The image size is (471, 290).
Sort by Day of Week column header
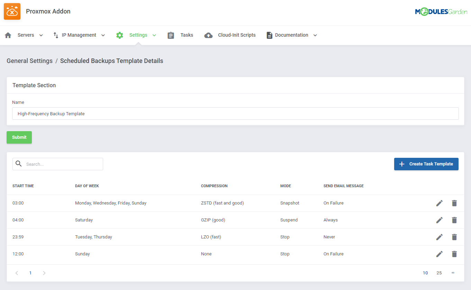[x=87, y=186]
